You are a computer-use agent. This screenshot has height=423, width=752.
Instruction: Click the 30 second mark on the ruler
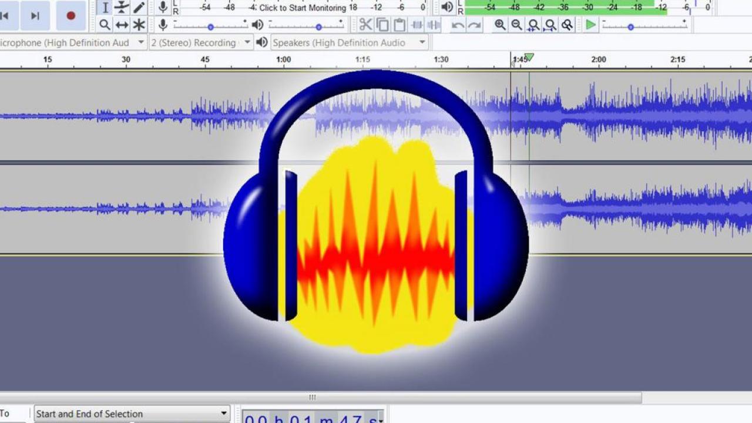click(126, 59)
